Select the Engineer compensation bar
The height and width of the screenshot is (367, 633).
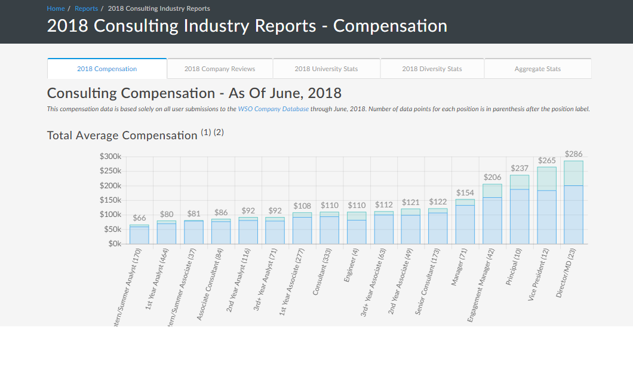coord(357,231)
